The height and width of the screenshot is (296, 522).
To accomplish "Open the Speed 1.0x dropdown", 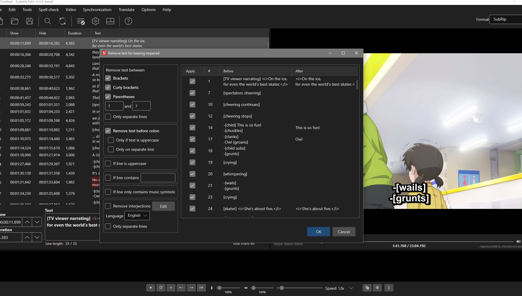I will click(x=351, y=288).
